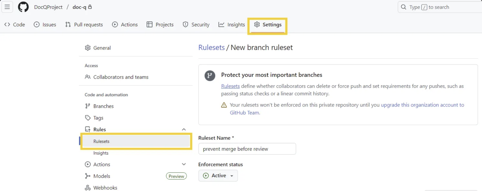Click the Tags label icon

click(x=88, y=118)
